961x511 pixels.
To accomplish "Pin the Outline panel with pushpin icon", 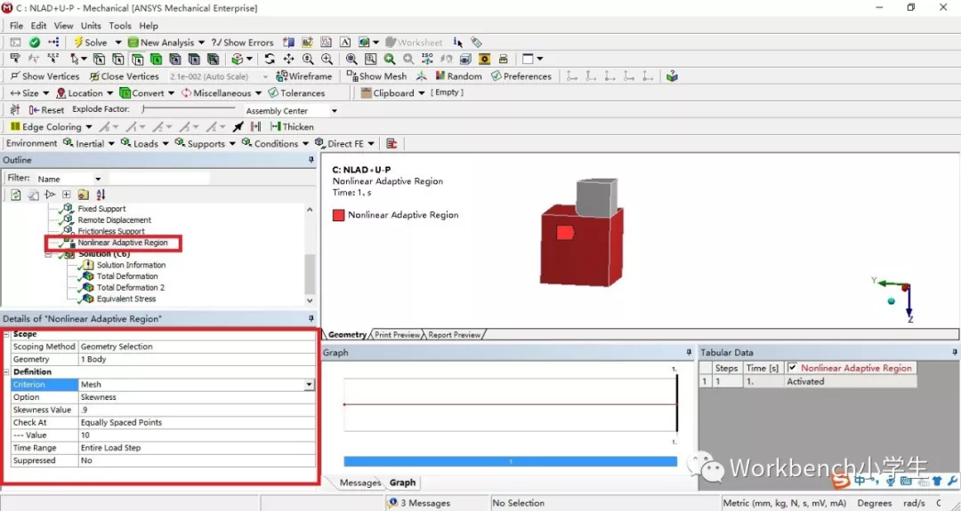I will point(311,160).
